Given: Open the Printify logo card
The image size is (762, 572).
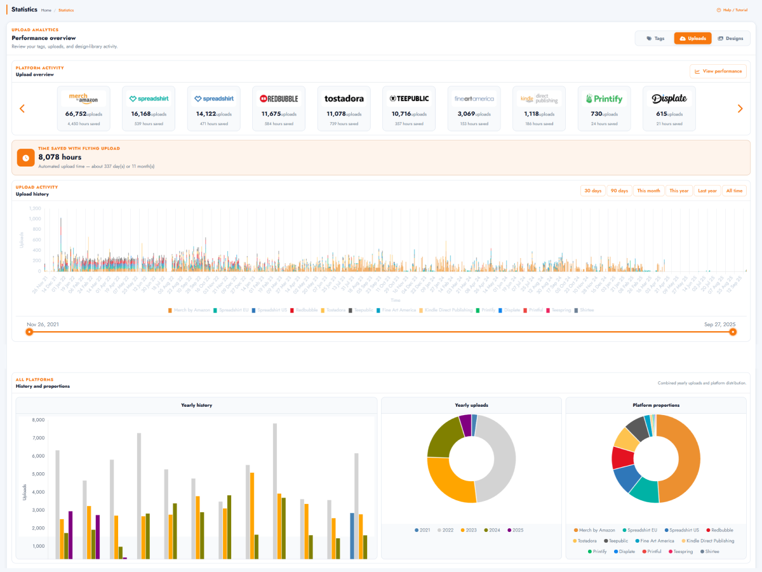Looking at the screenshot, I should point(604,99).
